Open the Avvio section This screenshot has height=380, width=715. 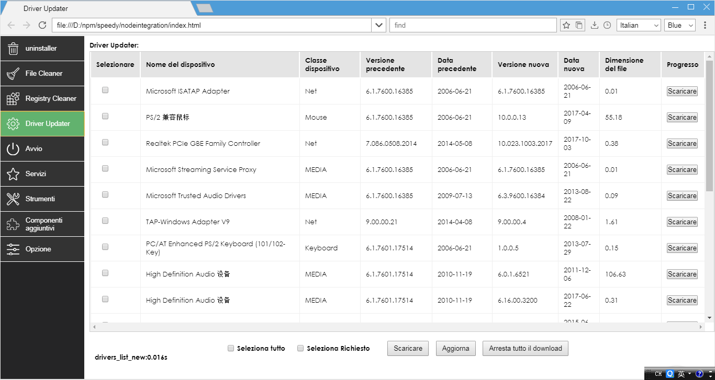[x=42, y=149]
